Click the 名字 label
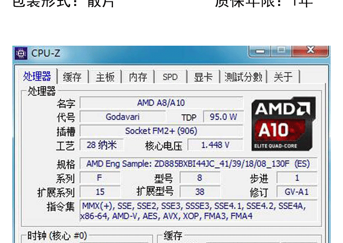The width and height of the screenshot is (343, 243). [66, 103]
